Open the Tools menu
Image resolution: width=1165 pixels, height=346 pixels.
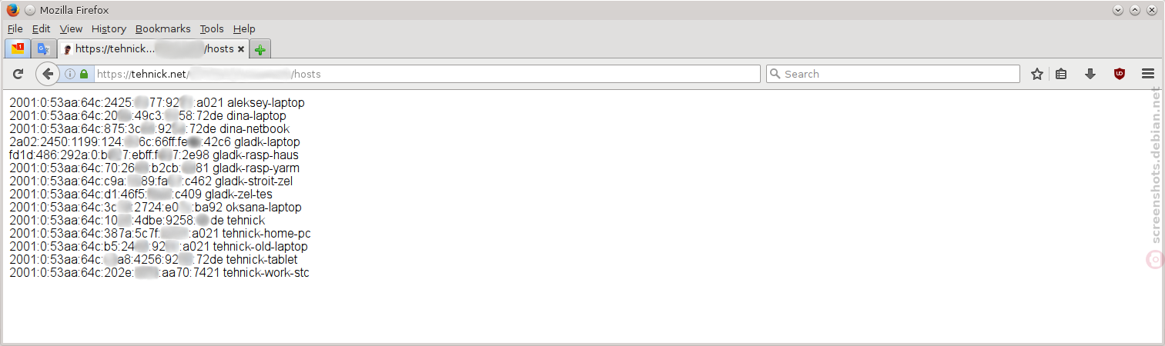coord(212,28)
